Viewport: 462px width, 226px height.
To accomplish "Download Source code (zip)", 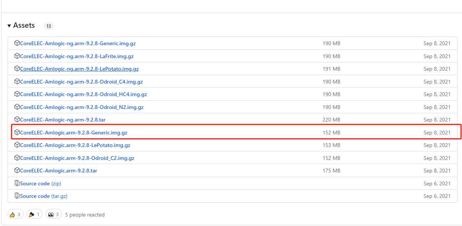I will pyautogui.click(x=41, y=183).
